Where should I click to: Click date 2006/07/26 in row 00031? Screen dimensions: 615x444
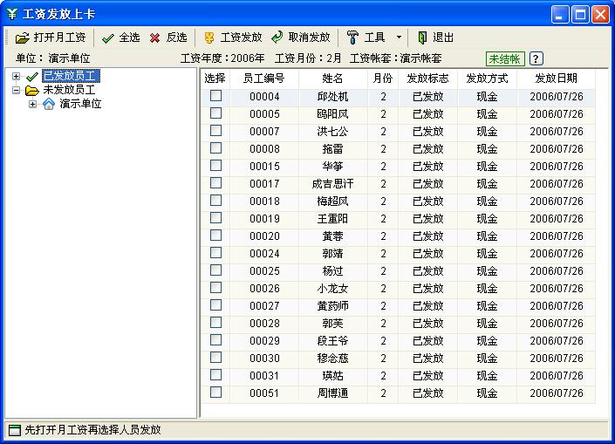[557, 376]
